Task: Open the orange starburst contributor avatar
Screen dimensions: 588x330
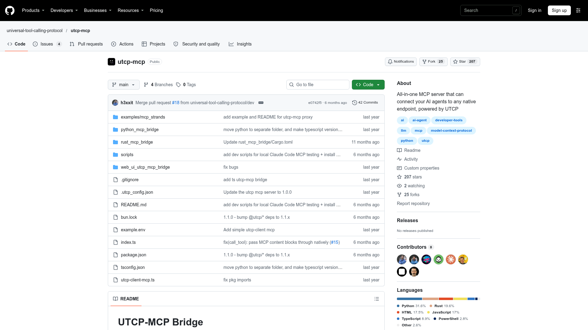Action: click(x=451, y=259)
